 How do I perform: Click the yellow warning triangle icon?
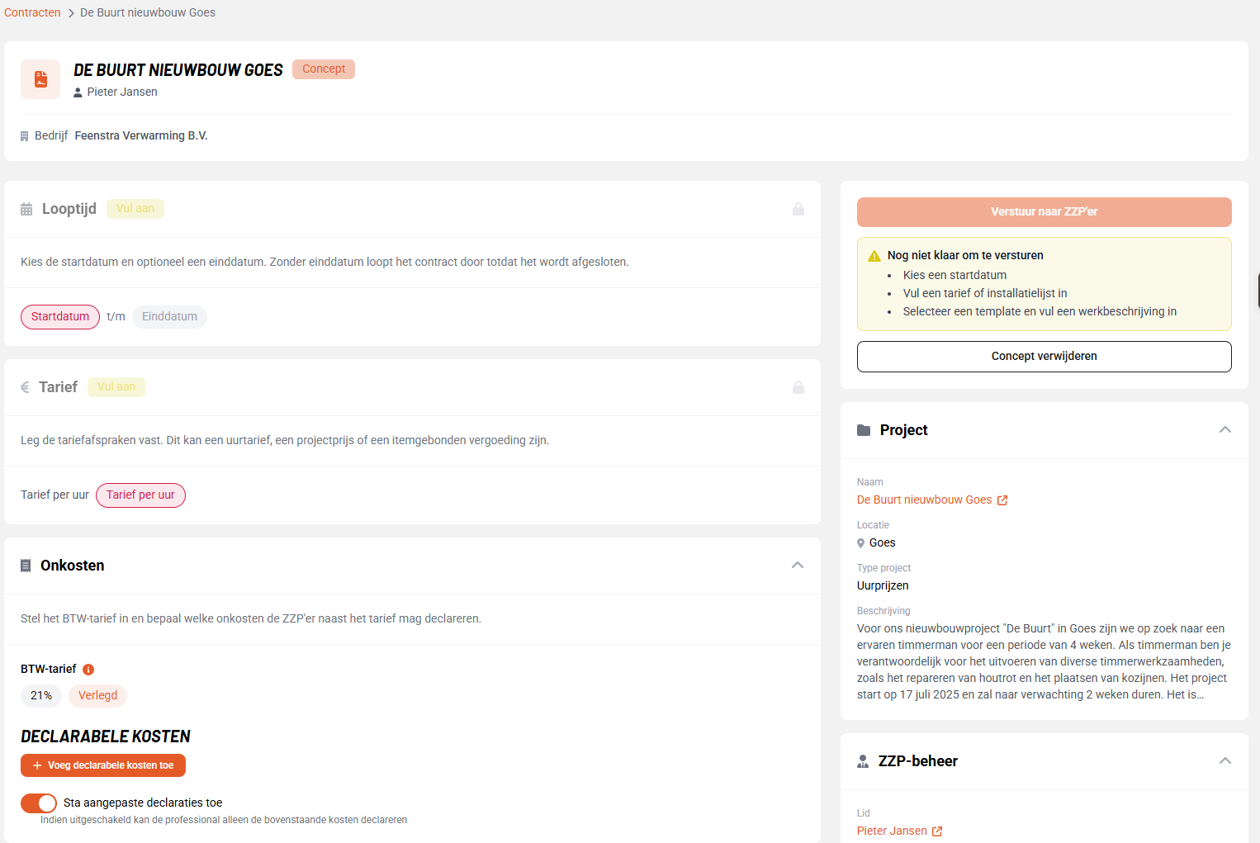pos(874,256)
